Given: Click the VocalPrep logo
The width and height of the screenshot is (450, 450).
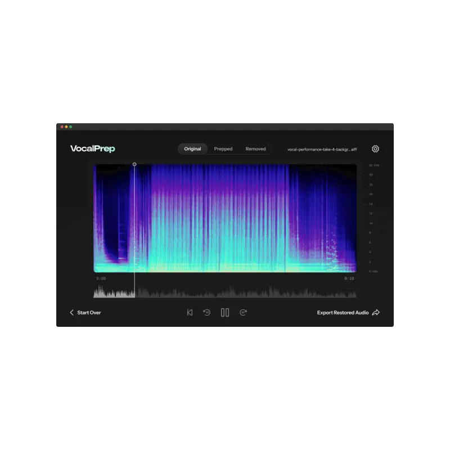Looking at the screenshot, I should coord(92,148).
